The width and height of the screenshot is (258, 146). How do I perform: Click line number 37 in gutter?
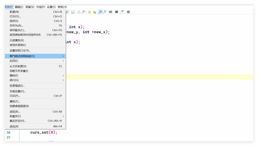point(8,138)
